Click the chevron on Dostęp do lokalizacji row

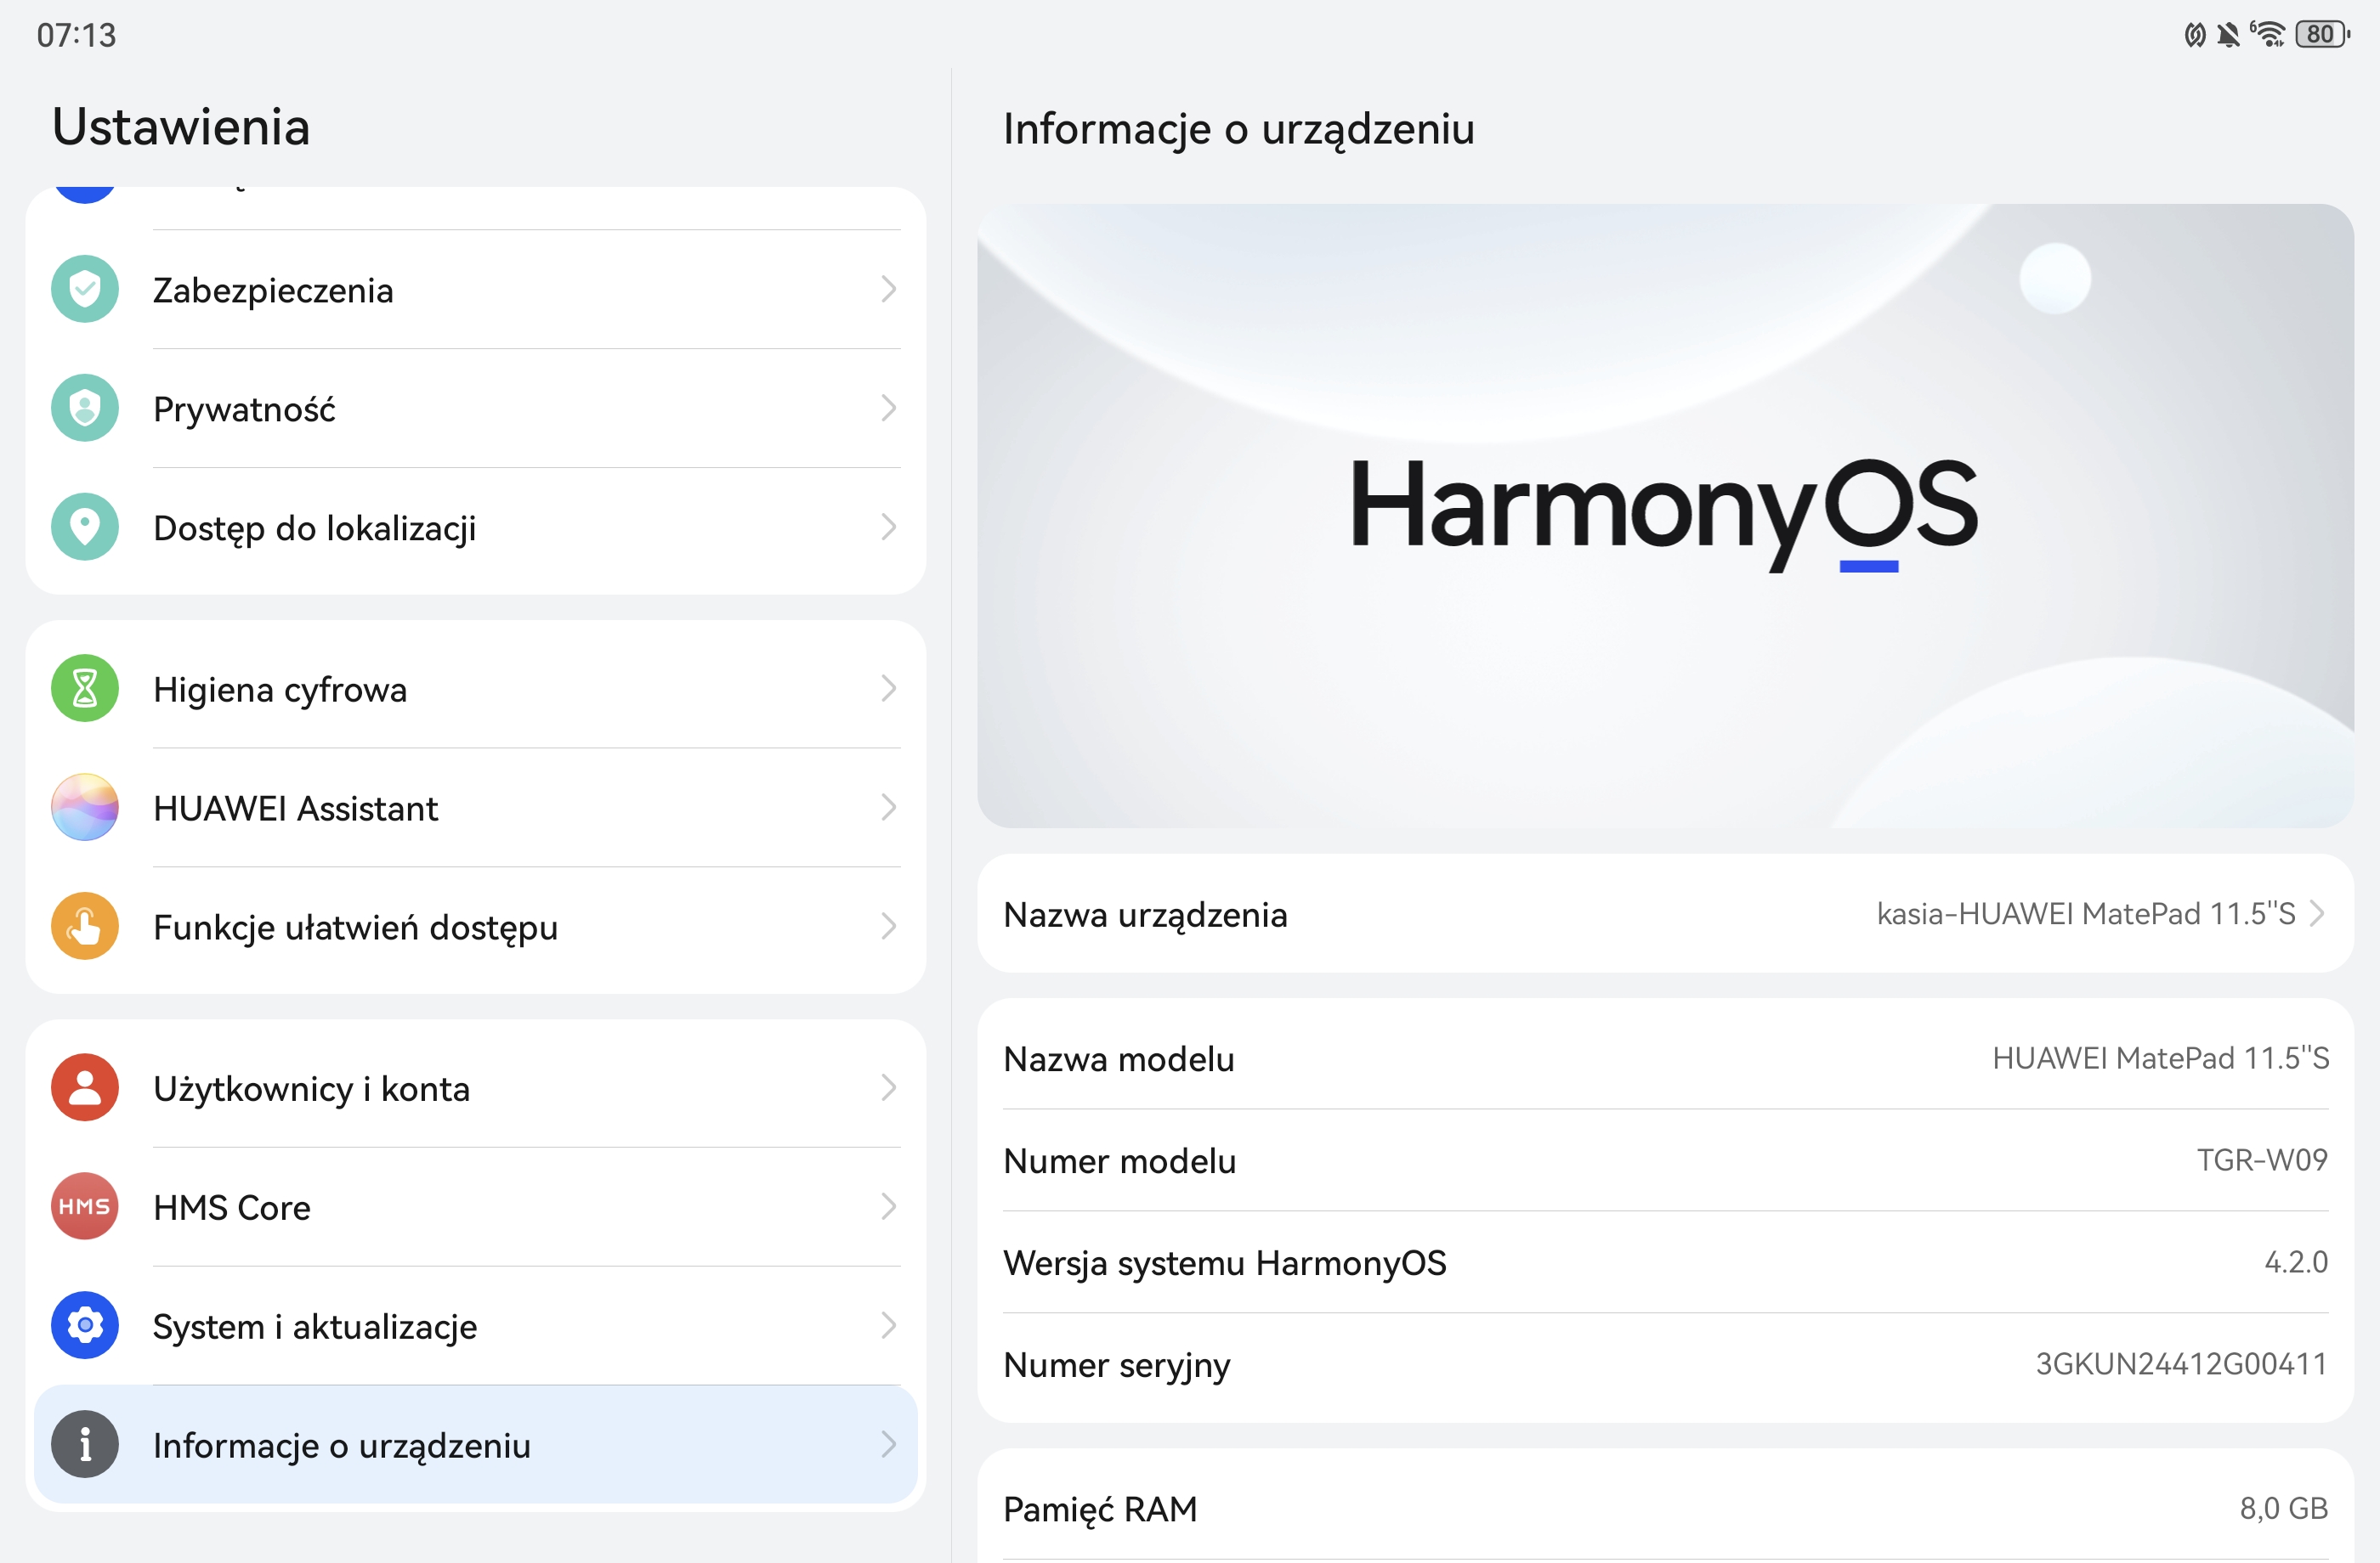888,528
